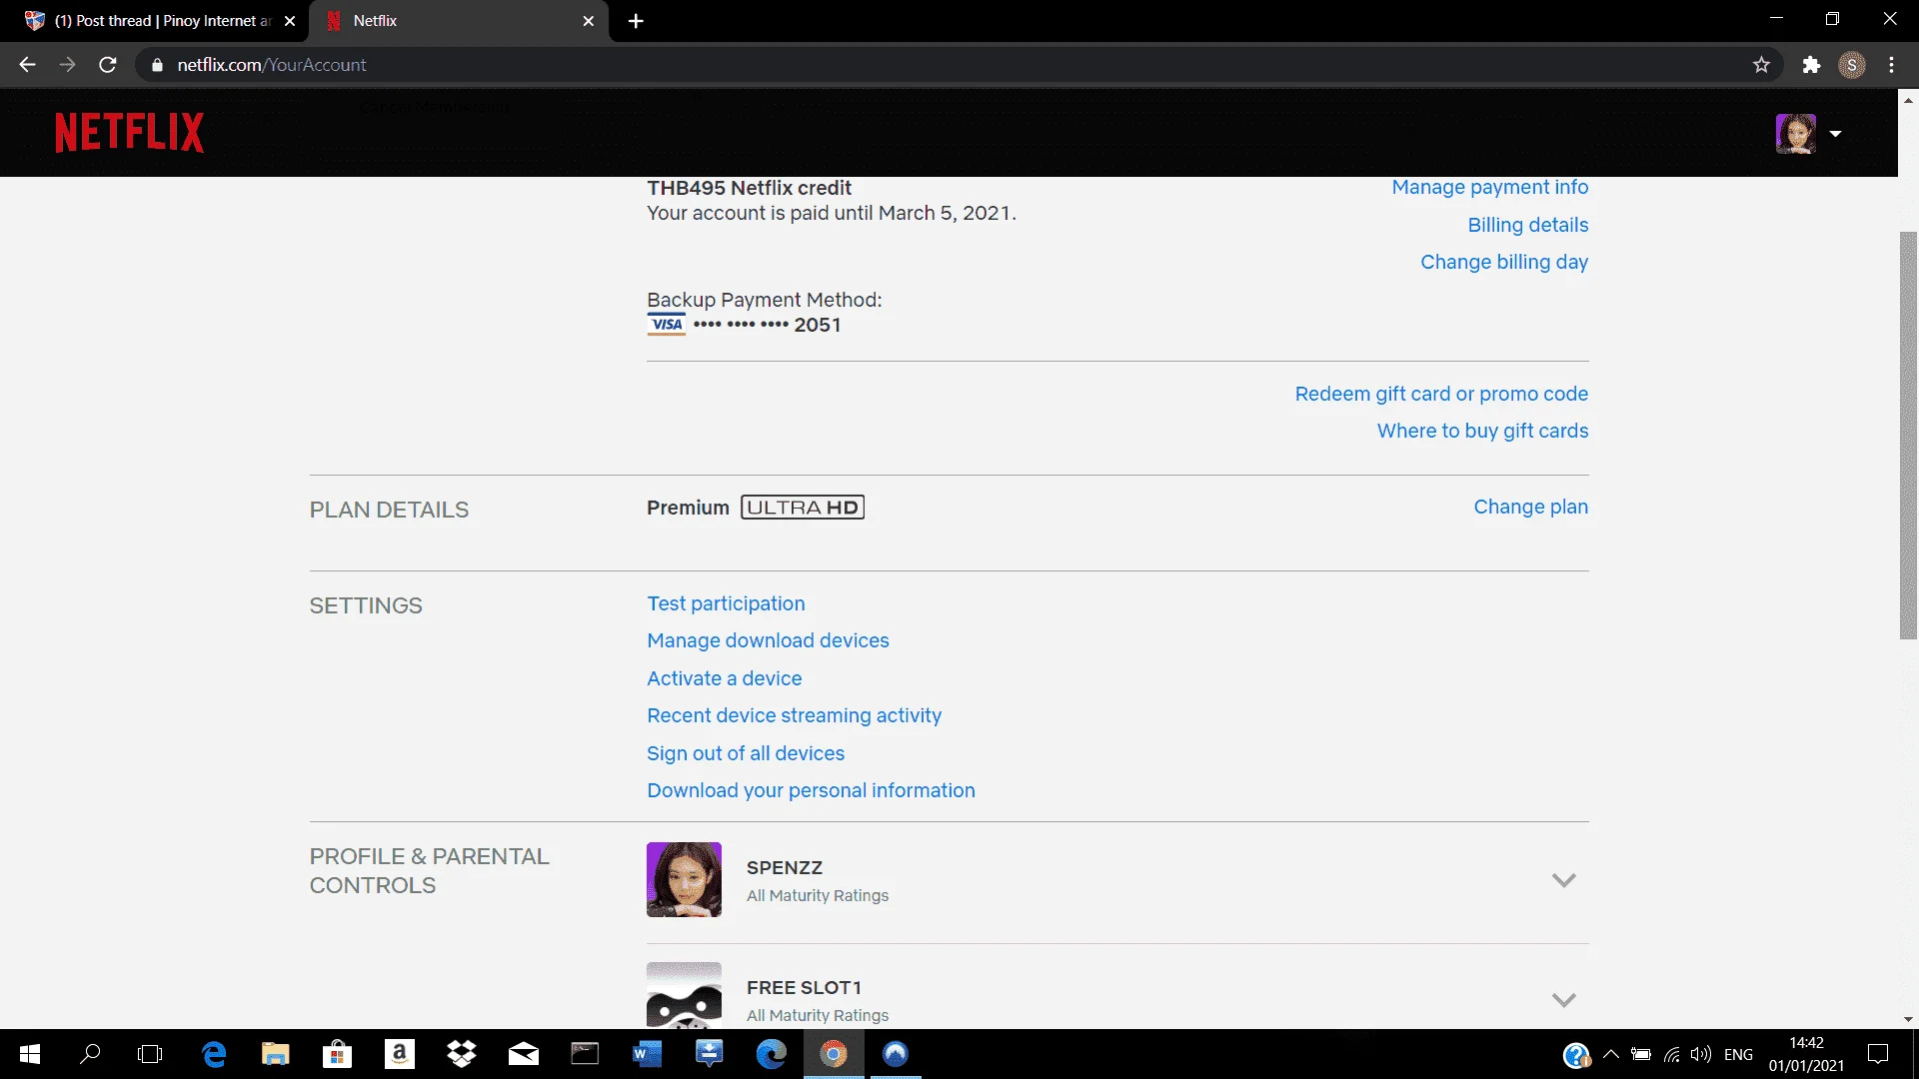Screen dimensions: 1919x1079
Task: Click the header profile avatar
Action: [1795, 133]
